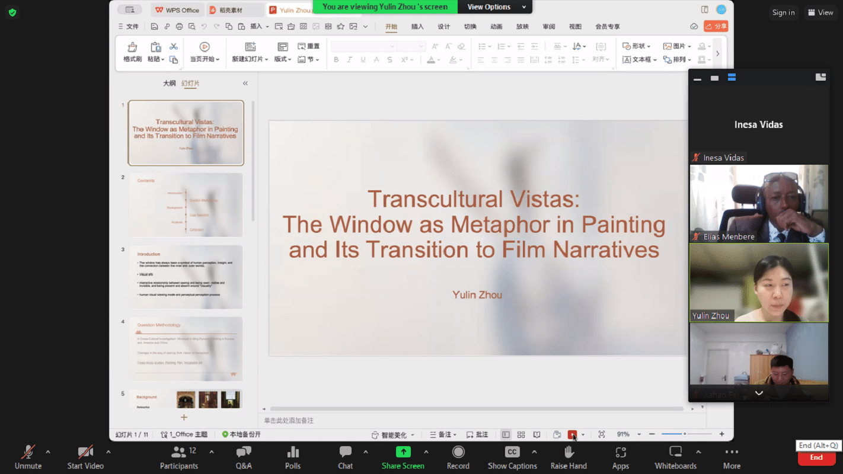Click the Raise Hand icon
The image size is (843, 474).
click(569, 453)
